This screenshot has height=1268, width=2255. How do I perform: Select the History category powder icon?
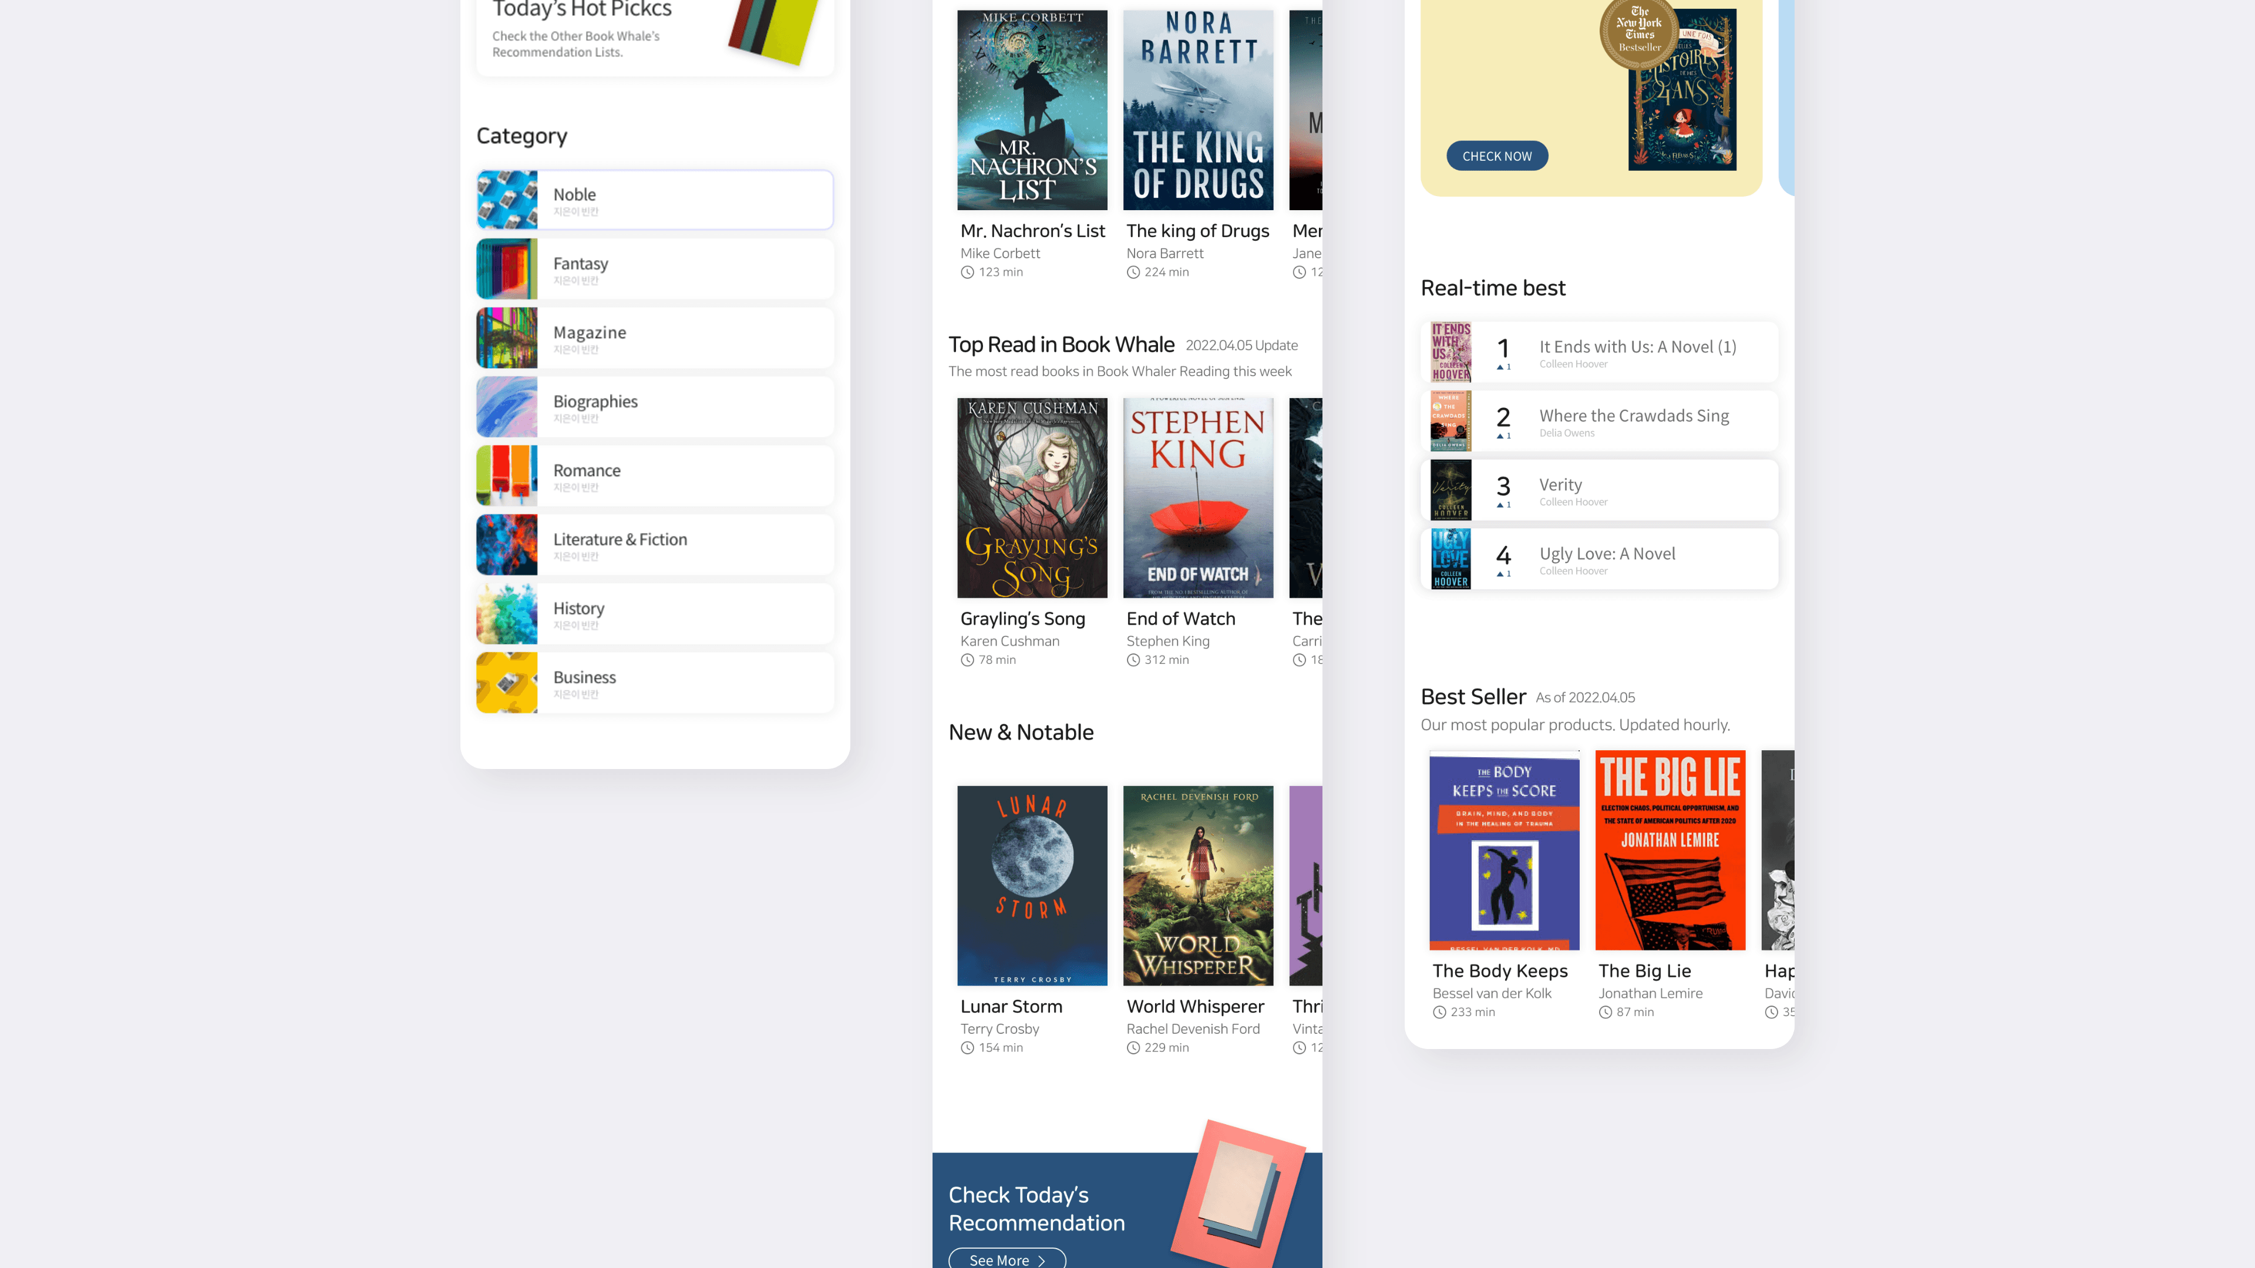coord(507,613)
